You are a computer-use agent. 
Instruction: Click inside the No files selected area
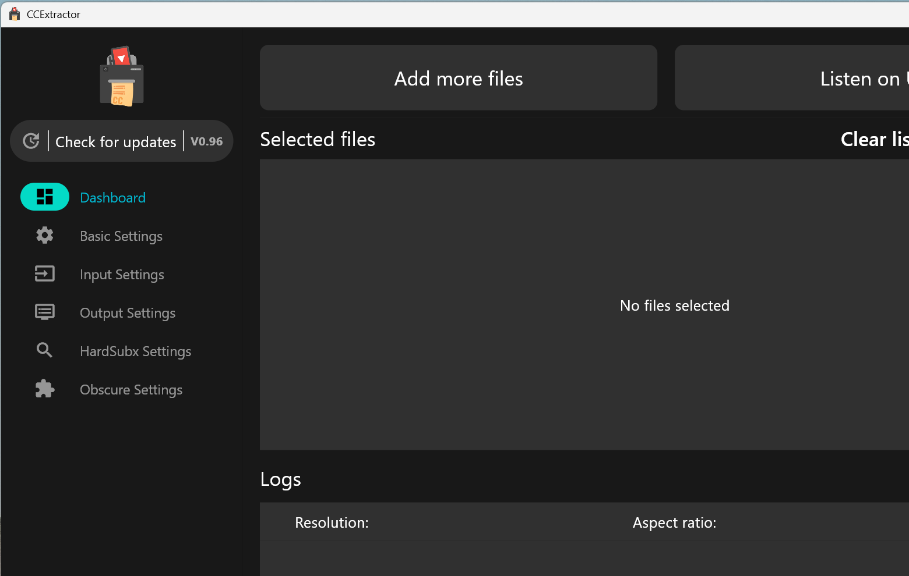(674, 305)
